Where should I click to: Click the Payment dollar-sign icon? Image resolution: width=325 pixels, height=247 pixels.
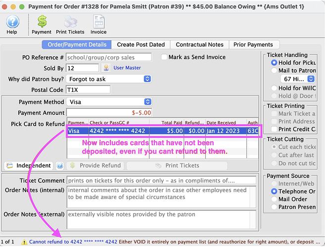42,22
